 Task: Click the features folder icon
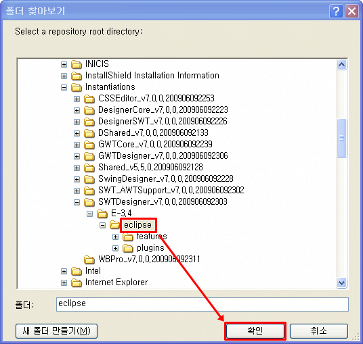pyautogui.click(x=128, y=237)
